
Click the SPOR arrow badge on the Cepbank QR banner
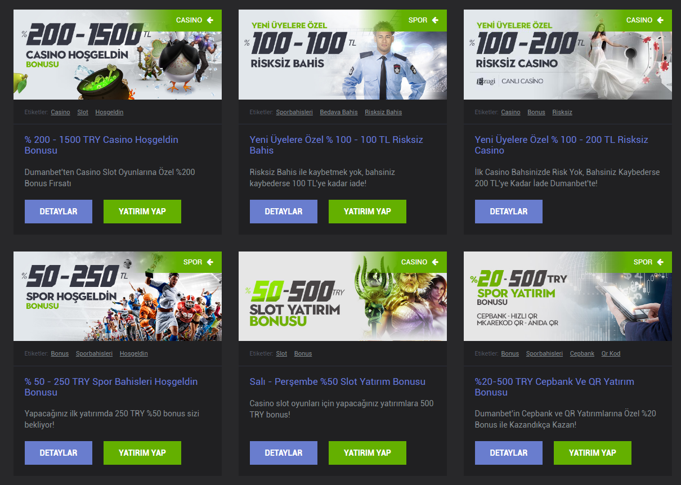pyautogui.click(x=648, y=262)
